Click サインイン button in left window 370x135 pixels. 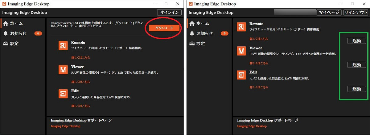(169, 12)
